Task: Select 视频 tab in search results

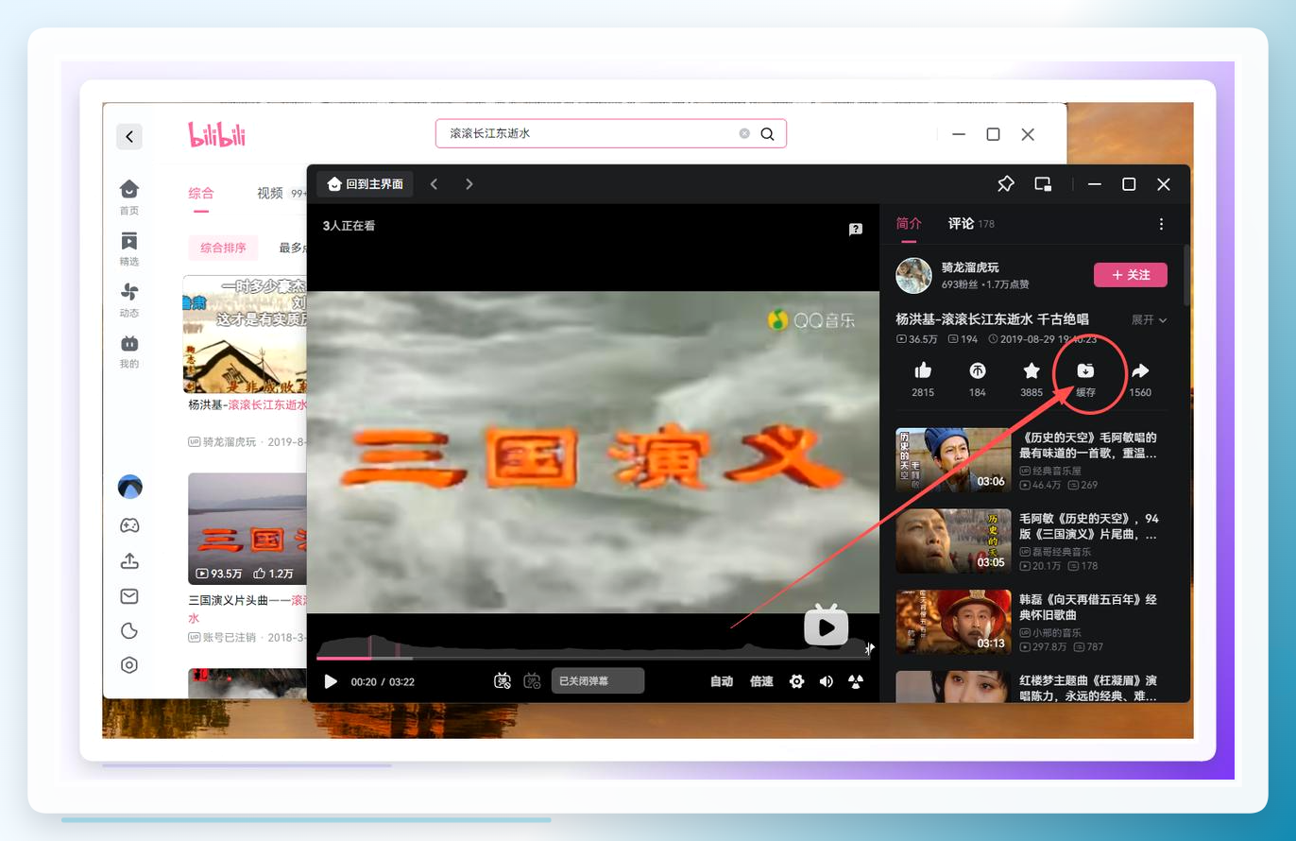Action: pyautogui.click(x=270, y=193)
